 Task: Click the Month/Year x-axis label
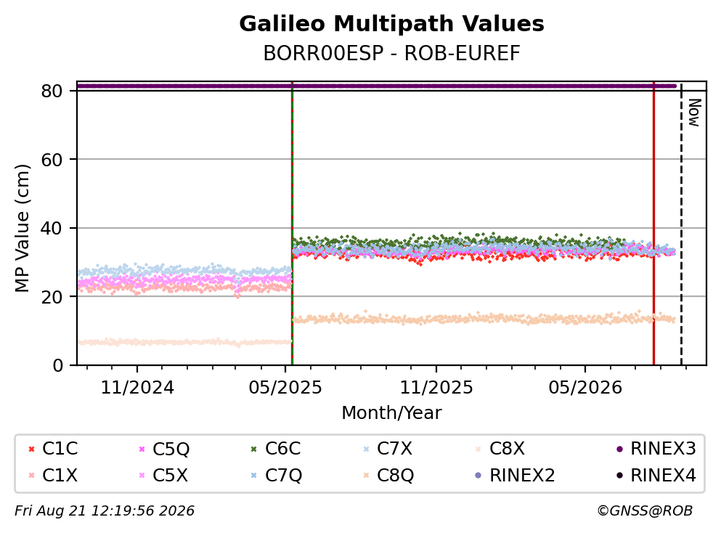(392, 413)
